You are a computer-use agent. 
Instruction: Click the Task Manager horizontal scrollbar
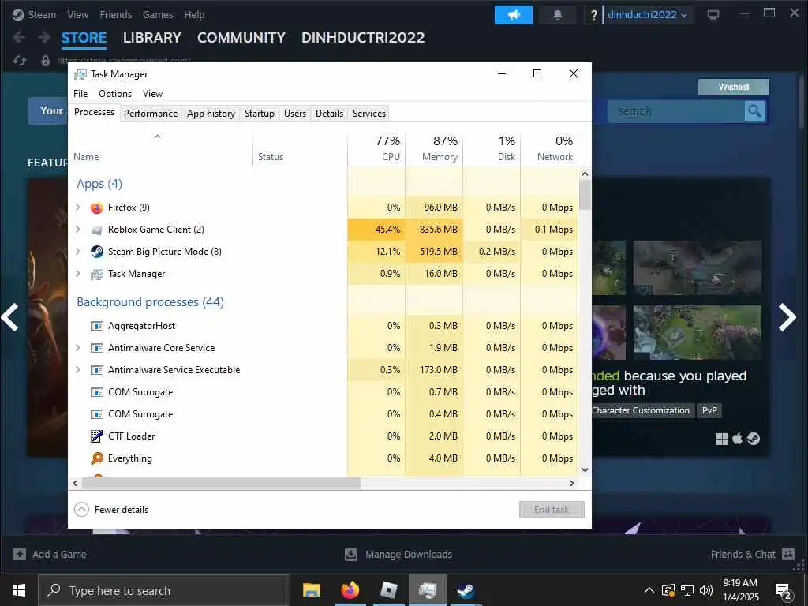(x=221, y=484)
